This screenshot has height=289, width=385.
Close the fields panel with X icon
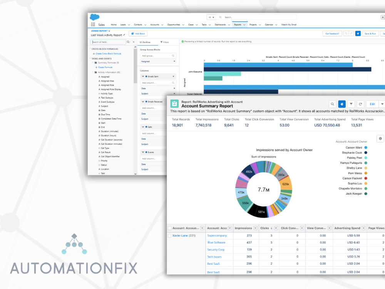point(134,42)
